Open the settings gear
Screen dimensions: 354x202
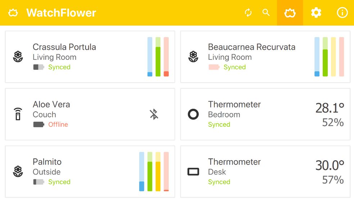tap(316, 13)
